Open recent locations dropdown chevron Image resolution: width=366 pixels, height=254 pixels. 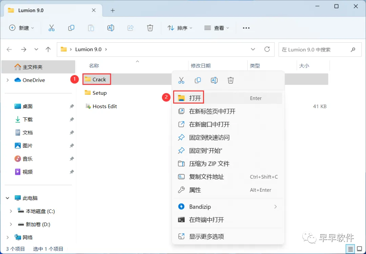point(36,49)
